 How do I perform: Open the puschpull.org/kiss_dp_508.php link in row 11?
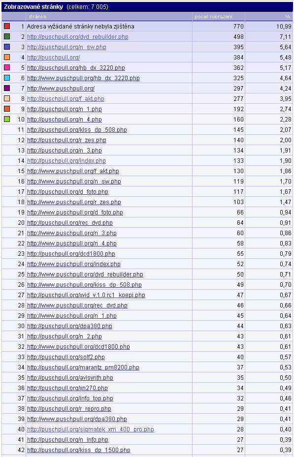77,130
